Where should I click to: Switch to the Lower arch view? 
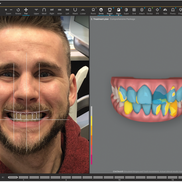pyautogui.click(x=83, y=11)
